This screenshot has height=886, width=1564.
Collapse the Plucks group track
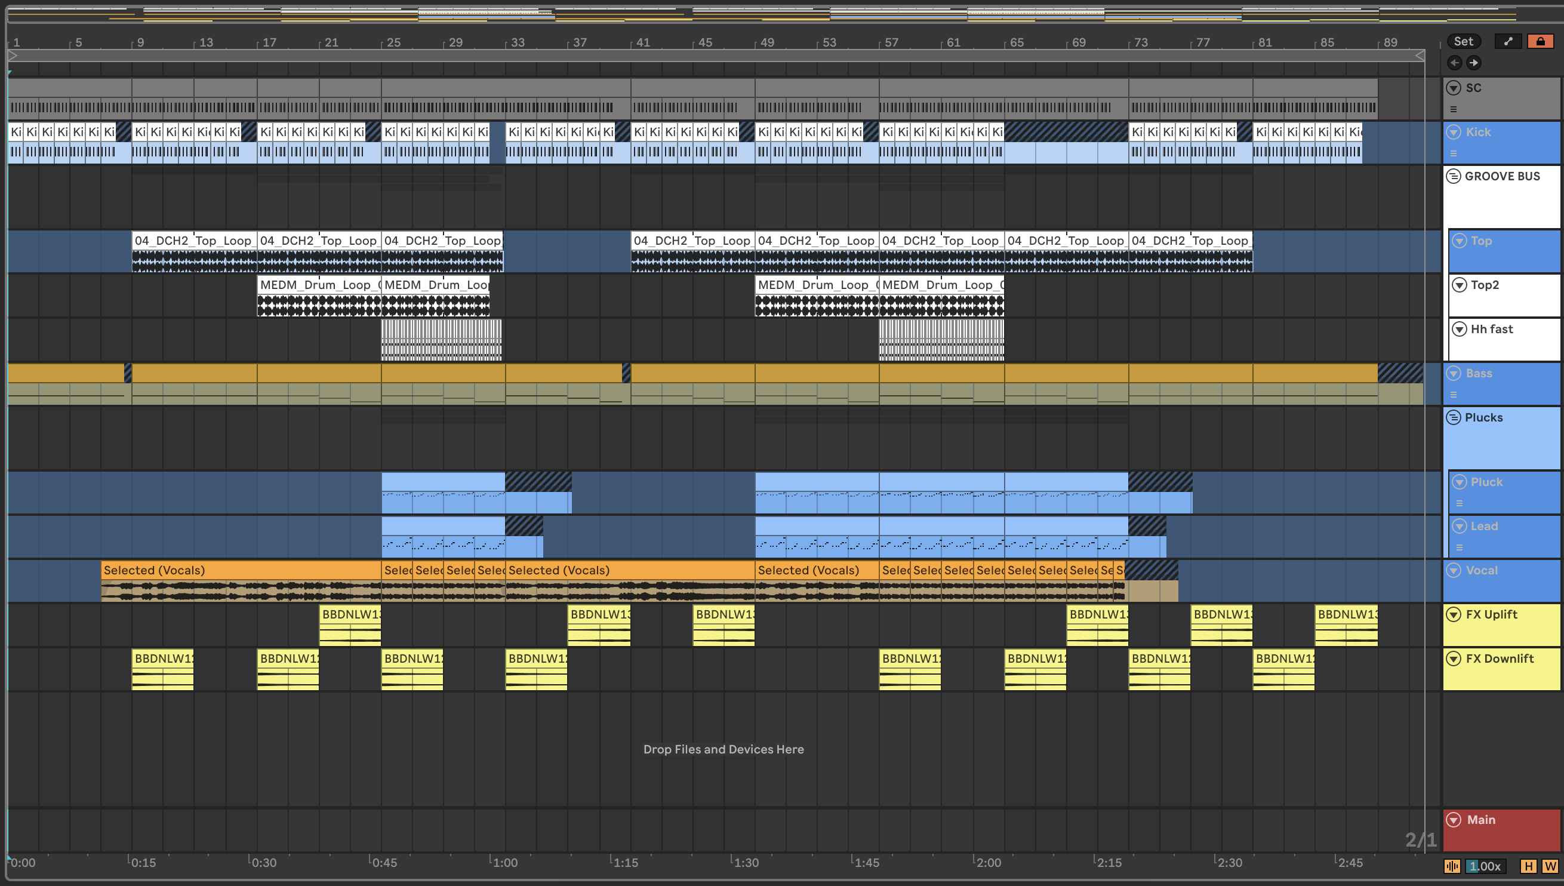click(x=1454, y=417)
